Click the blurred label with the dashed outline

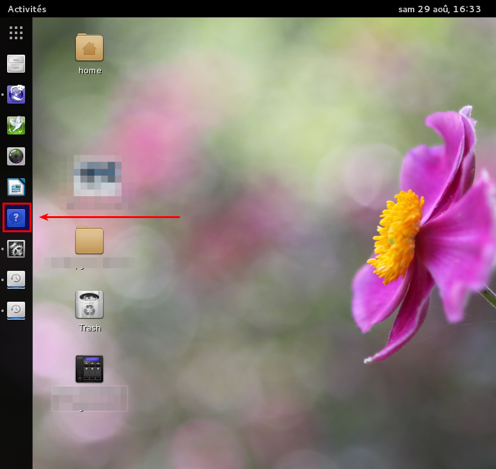point(90,398)
